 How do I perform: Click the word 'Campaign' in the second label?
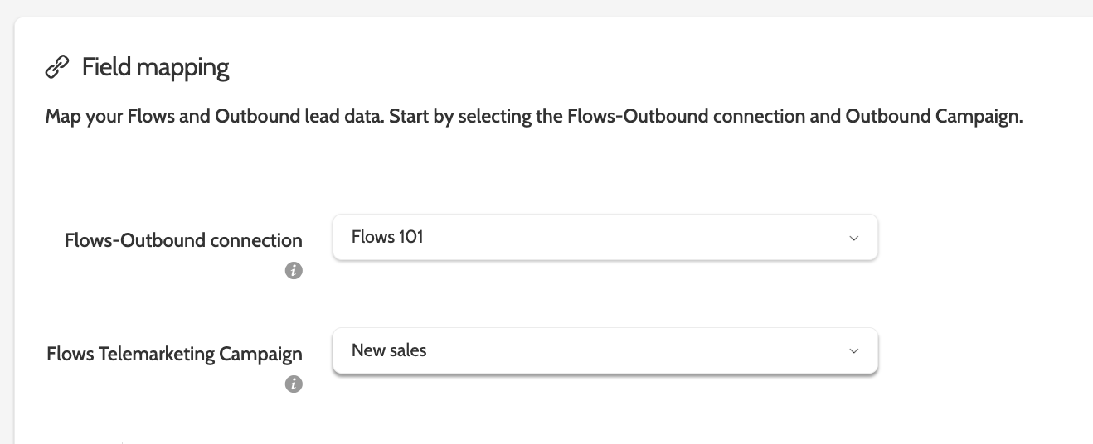tap(260, 355)
